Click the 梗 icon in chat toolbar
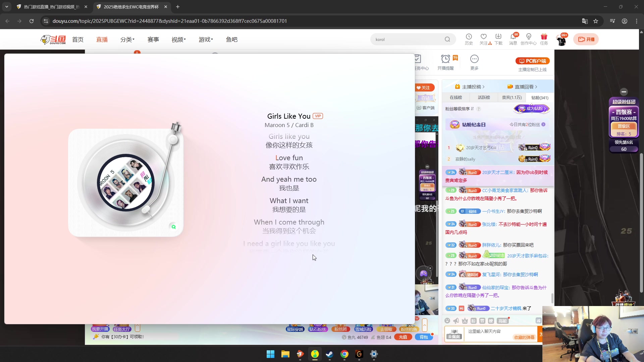 click(491, 321)
